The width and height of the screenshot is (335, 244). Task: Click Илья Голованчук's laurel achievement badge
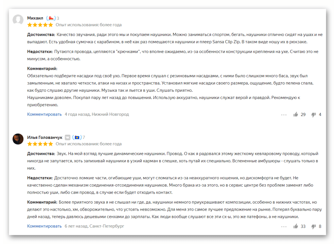[x=77, y=138]
